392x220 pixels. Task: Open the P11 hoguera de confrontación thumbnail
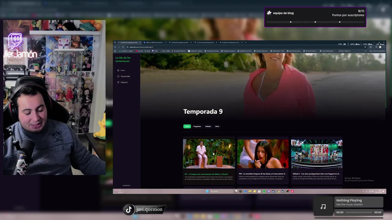point(209,154)
